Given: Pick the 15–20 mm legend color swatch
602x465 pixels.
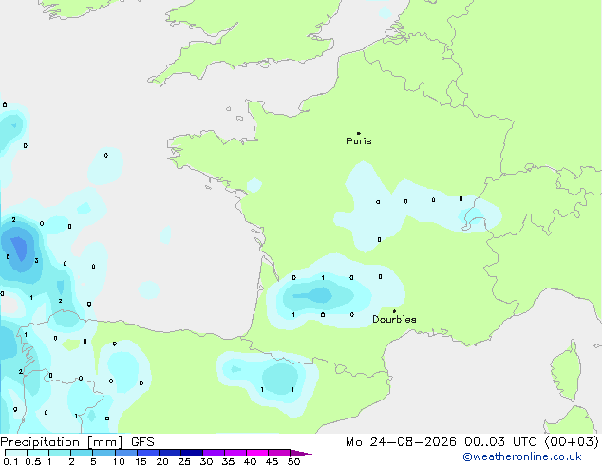Looking at the screenshot, I should (148, 453).
